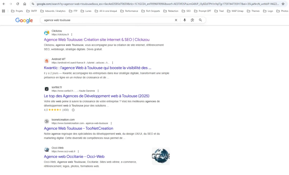The image size is (289, 175).
Task: Click the review info icon beside the rating
Action: [73, 110]
